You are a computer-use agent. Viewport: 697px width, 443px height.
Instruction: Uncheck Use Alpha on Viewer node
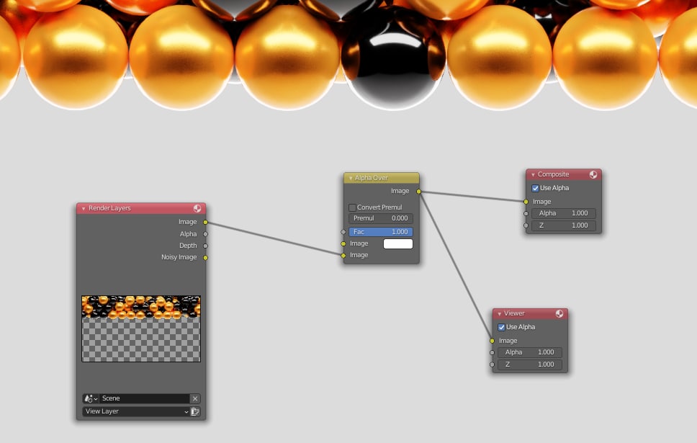pos(501,327)
